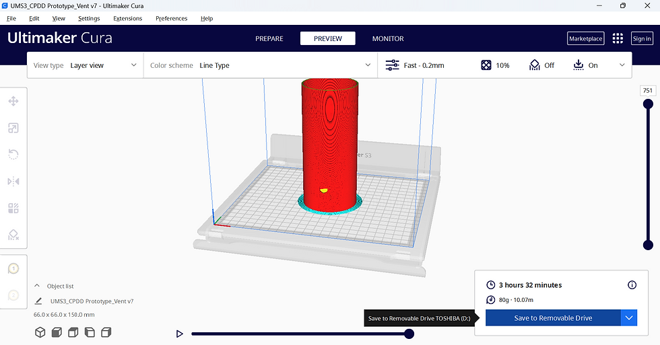Select the Support Blocker tool
This screenshot has height=345, width=660.
tap(13, 235)
